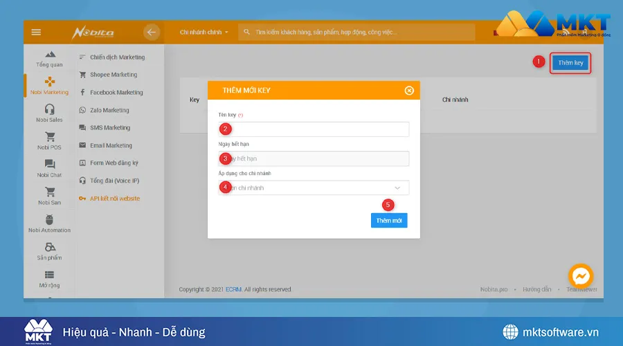Image resolution: width=623 pixels, height=346 pixels.
Task: Click the hamburger menu icon
Action: pyautogui.click(x=36, y=32)
